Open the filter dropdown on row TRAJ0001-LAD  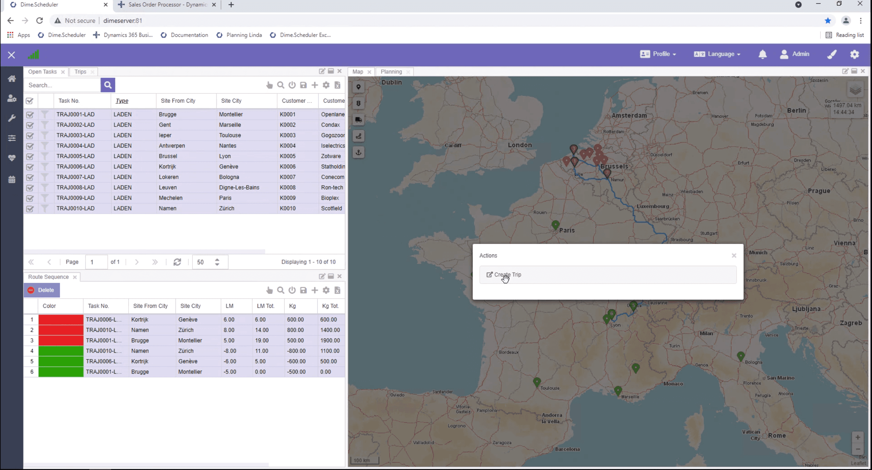pyautogui.click(x=45, y=115)
